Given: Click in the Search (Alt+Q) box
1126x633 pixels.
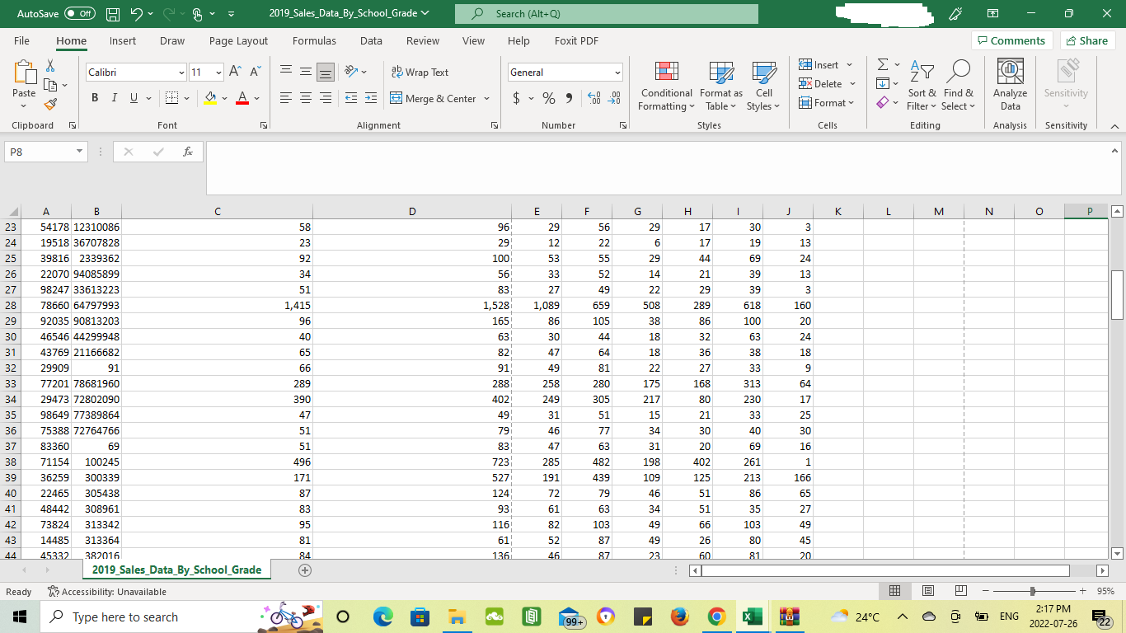Looking at the screenshot, I should (606, 14).
